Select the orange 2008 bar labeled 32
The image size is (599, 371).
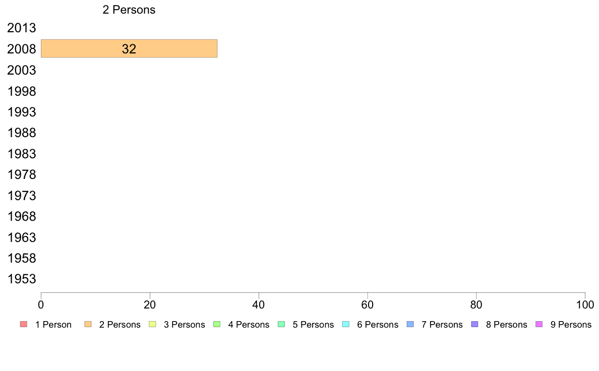point(129,48)
